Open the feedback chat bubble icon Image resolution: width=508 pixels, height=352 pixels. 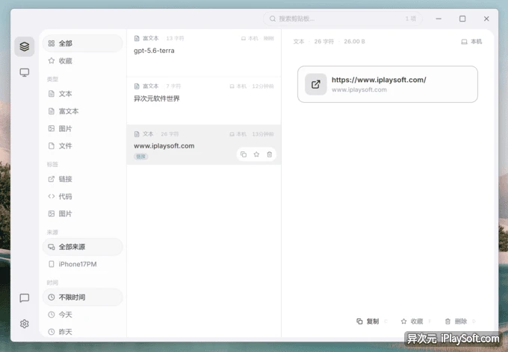pos(25,298)
